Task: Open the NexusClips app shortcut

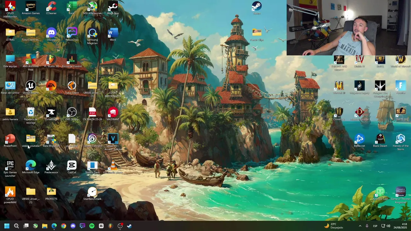Action: (x=72, y=35)
